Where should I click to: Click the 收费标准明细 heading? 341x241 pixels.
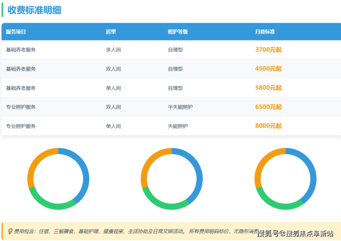coord(34,10)
